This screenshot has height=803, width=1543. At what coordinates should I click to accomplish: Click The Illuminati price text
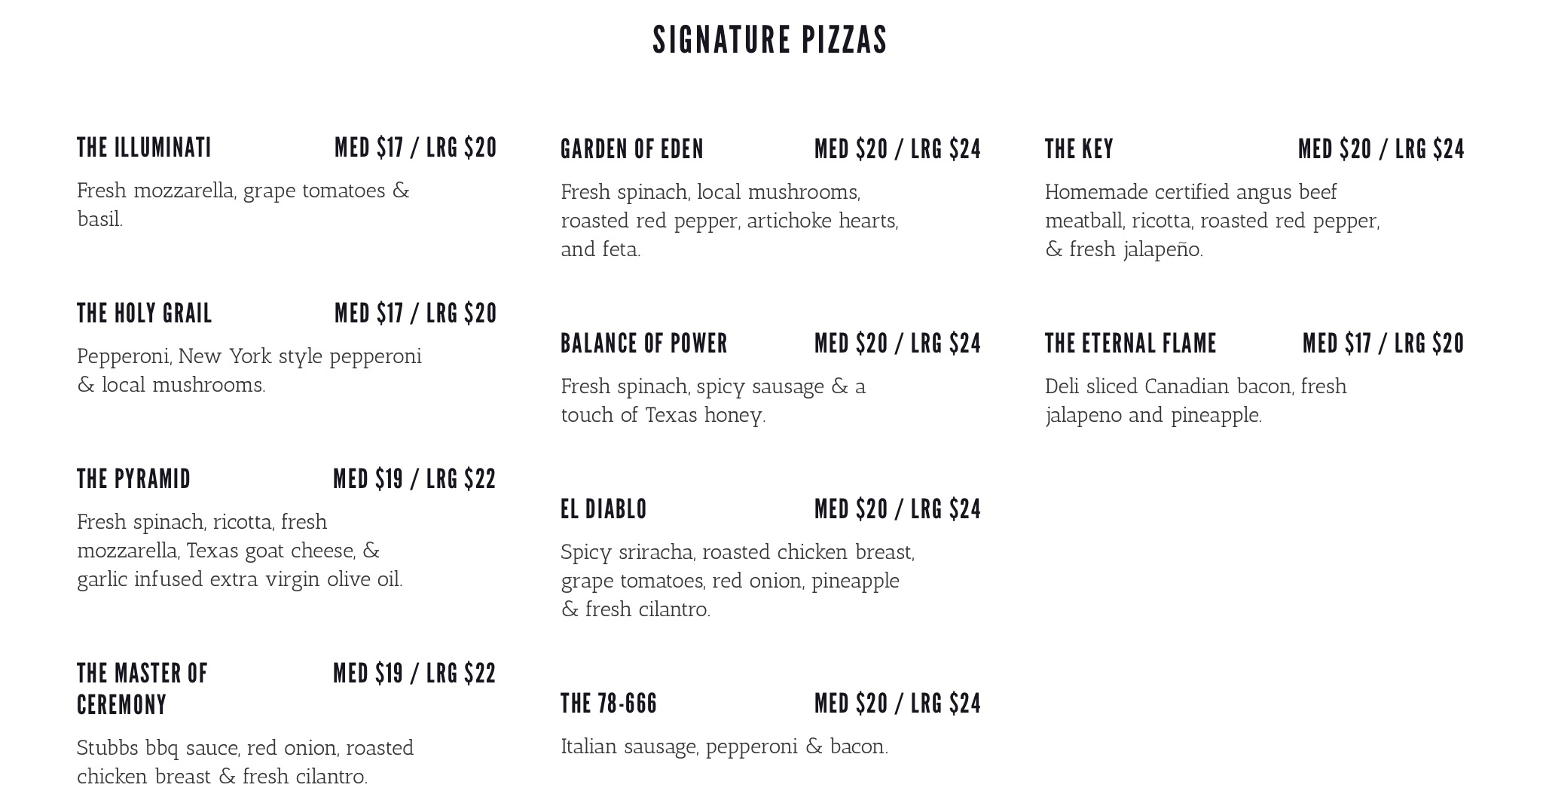coord(415,148)
